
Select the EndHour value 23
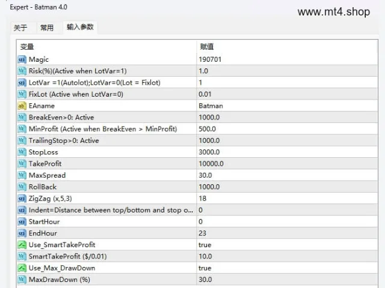pos(202,233)
